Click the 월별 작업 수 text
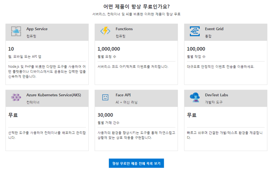The width and height of the screenshot is (269, 170). (196, 56)
